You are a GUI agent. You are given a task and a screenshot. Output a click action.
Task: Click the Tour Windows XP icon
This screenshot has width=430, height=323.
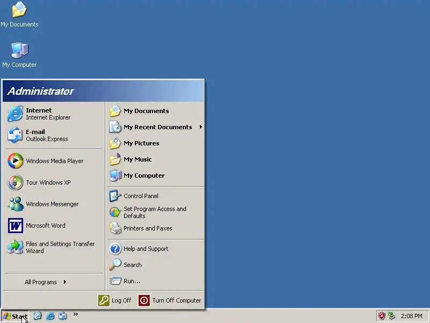pyautogui.click(x=15, y=182)
